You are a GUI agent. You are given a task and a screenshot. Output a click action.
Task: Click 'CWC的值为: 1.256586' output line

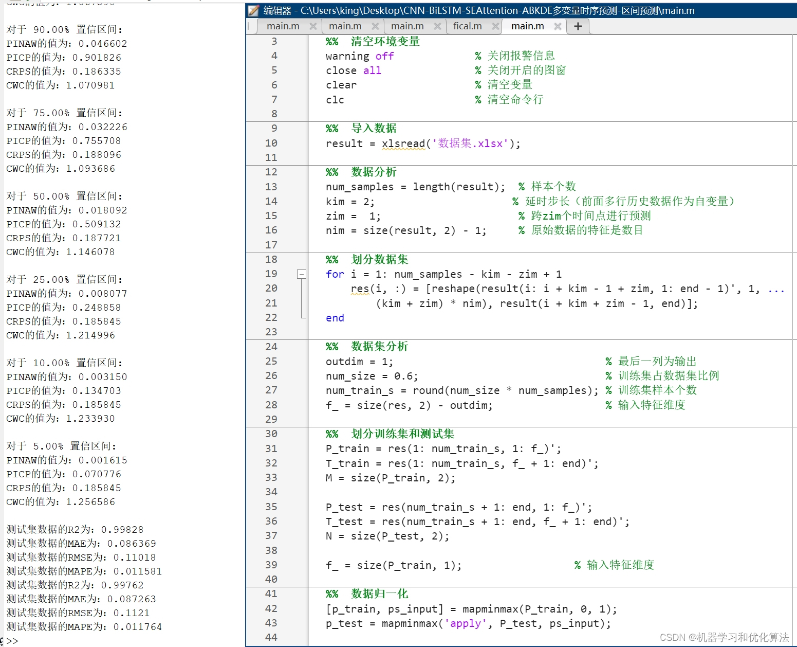click(61, 501)
